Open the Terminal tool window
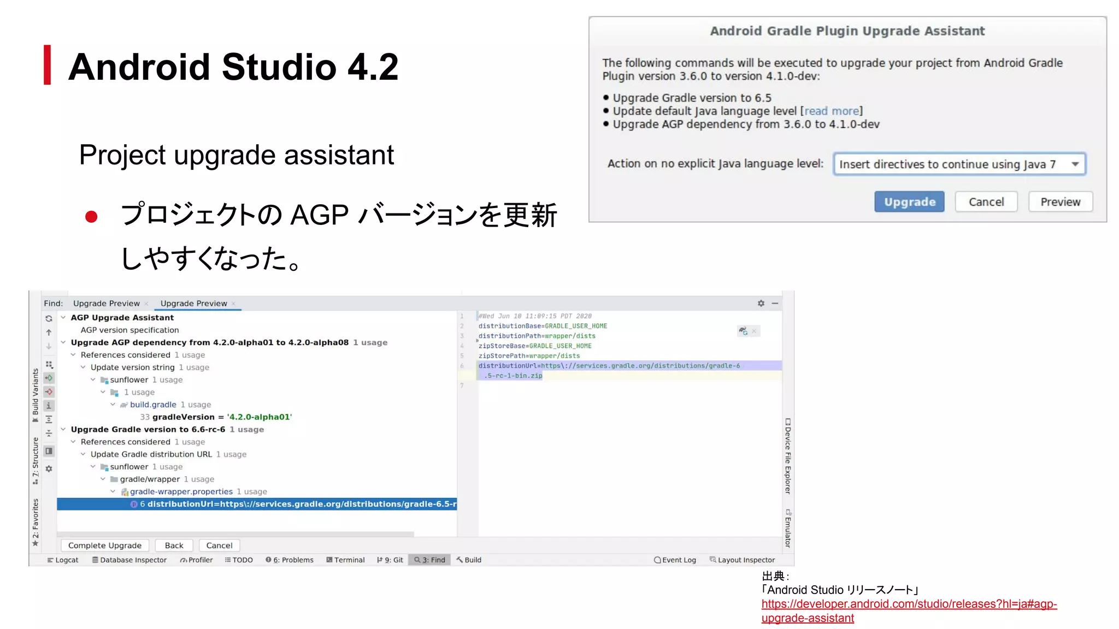The width and height of the screenshot is (1119, 629). click(x=345, y=560)
